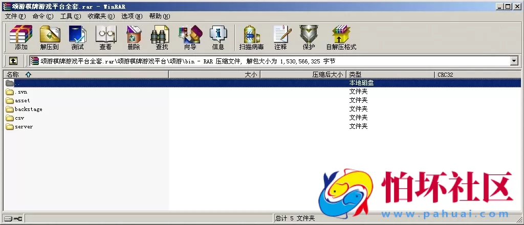Open the 帮助(H) menu

click(160, 16)
